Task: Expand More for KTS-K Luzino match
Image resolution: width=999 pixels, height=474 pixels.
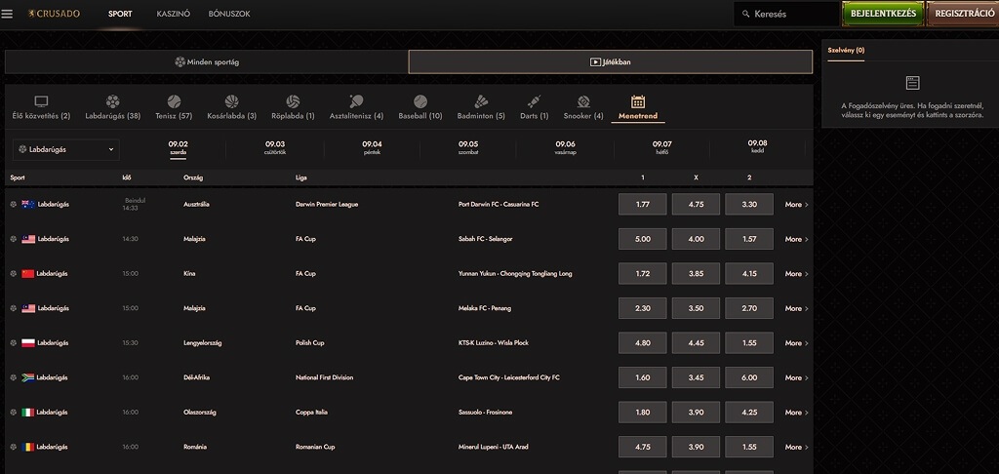Action: click(796, 343)
